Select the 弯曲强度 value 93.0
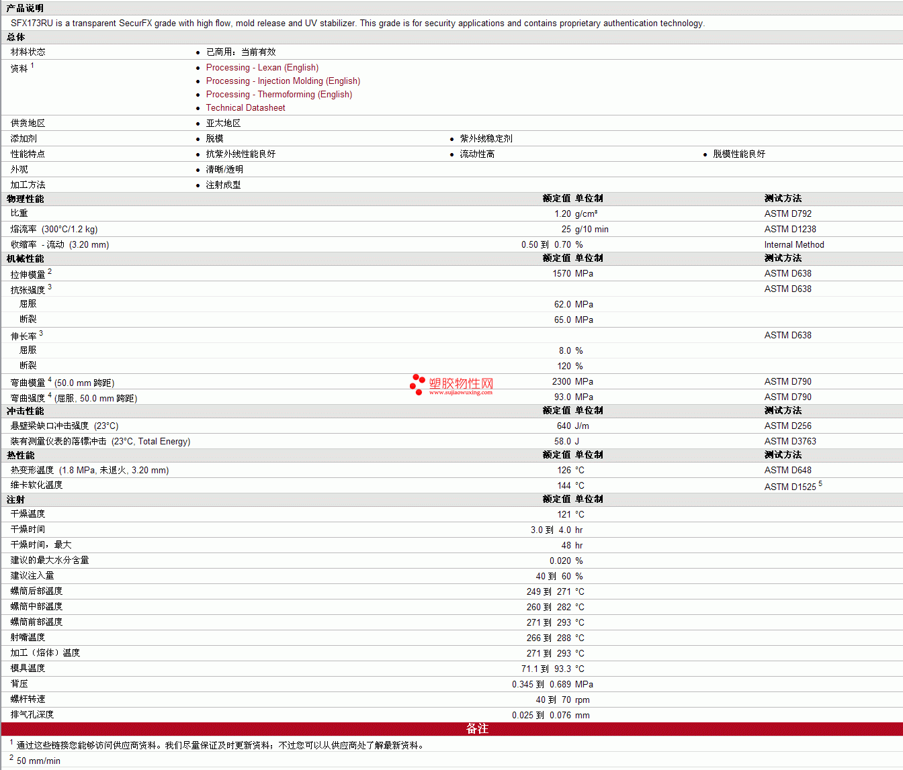 [562, 397]
